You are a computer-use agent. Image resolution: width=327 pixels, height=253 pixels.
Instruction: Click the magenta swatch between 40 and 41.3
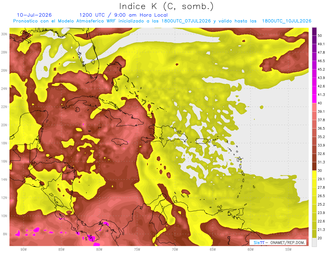pos(314,99)
